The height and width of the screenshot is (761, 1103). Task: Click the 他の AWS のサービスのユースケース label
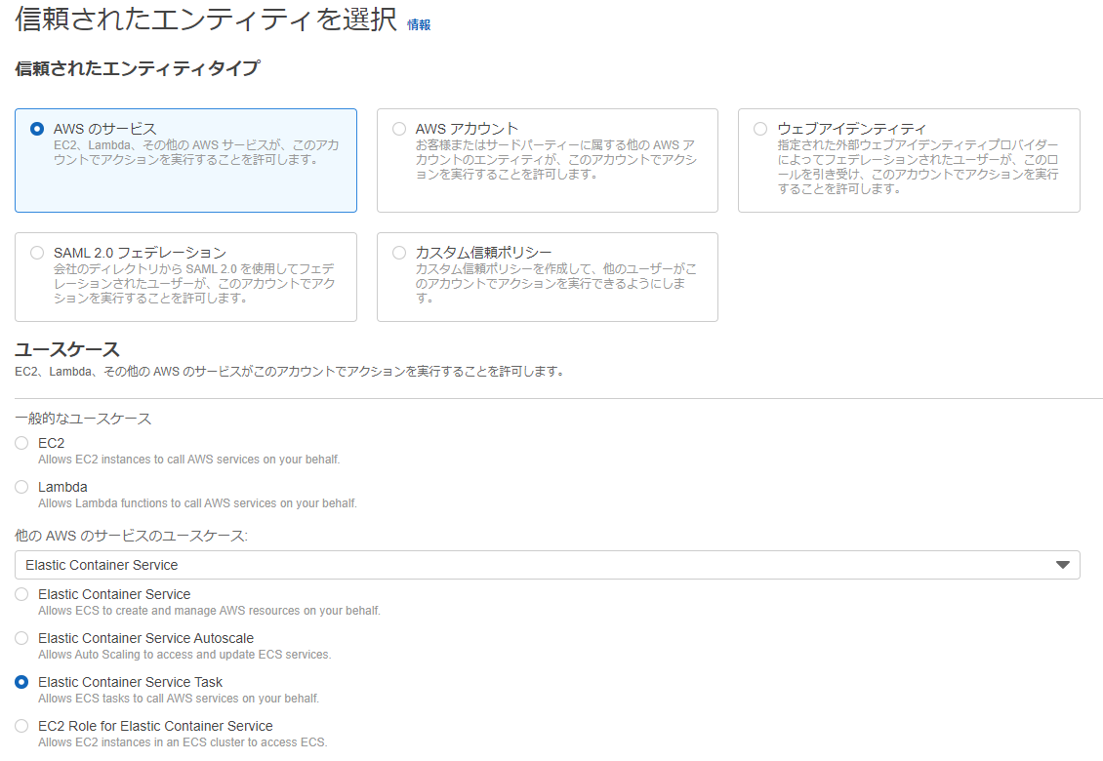131,536
